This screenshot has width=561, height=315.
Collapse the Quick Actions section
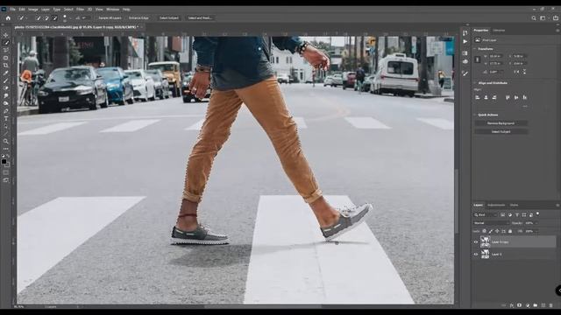coord(475,115)
